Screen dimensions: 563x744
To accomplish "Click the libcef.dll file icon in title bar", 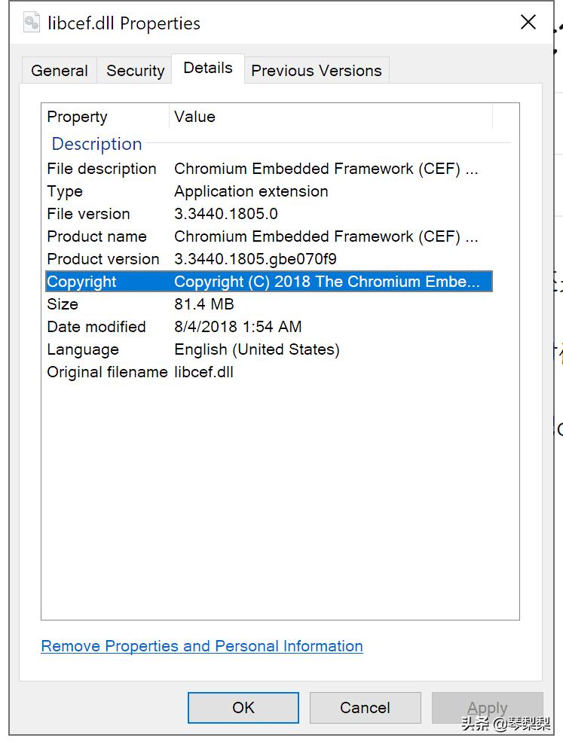I will (31, 23).
